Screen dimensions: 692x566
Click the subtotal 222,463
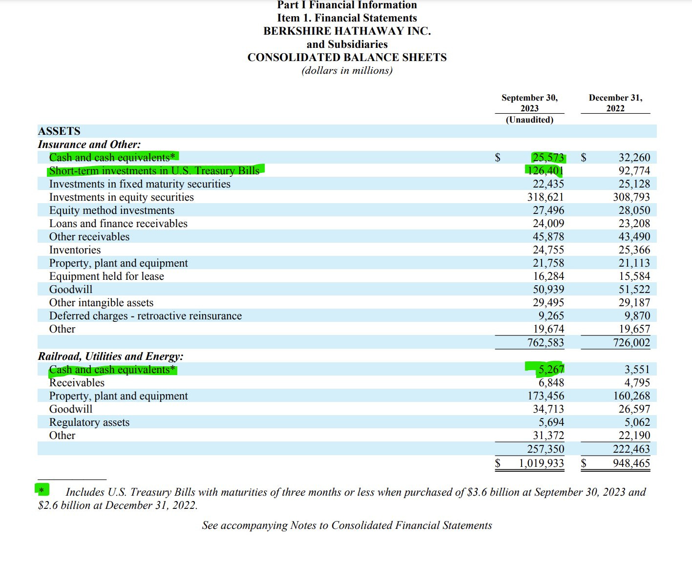tap(631, 449)
